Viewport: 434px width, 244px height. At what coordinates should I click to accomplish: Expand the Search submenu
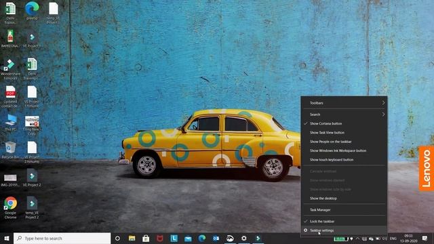pyautogui.click(x=344, y=115)
